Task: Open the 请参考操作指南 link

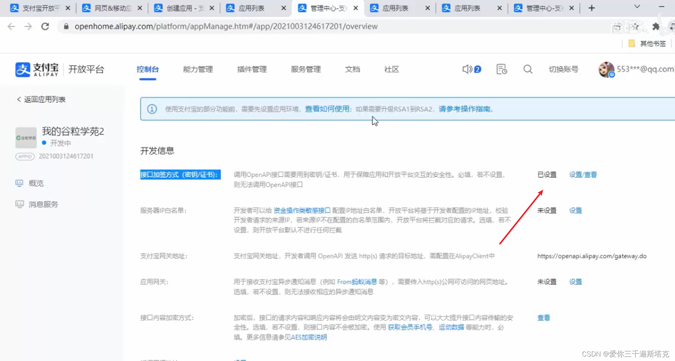Action: pyautogui.click(x=465, y=109)
